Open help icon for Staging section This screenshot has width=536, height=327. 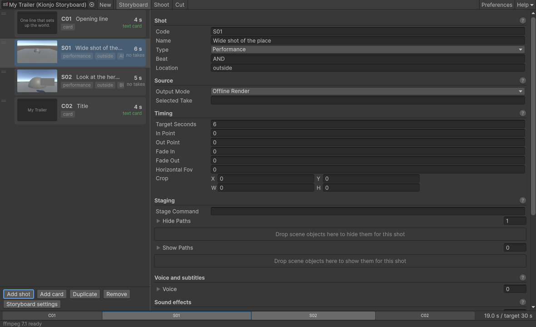pyautogui.click(x=522, y=200)
